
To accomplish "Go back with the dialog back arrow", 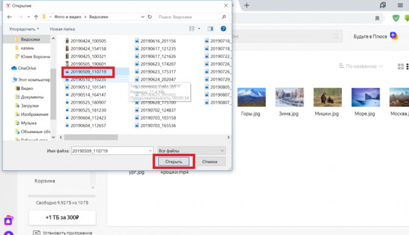I will point(10,17).
